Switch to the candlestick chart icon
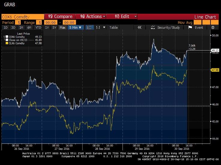The width and height of the screenshot is (221, 165). (98, 27)
